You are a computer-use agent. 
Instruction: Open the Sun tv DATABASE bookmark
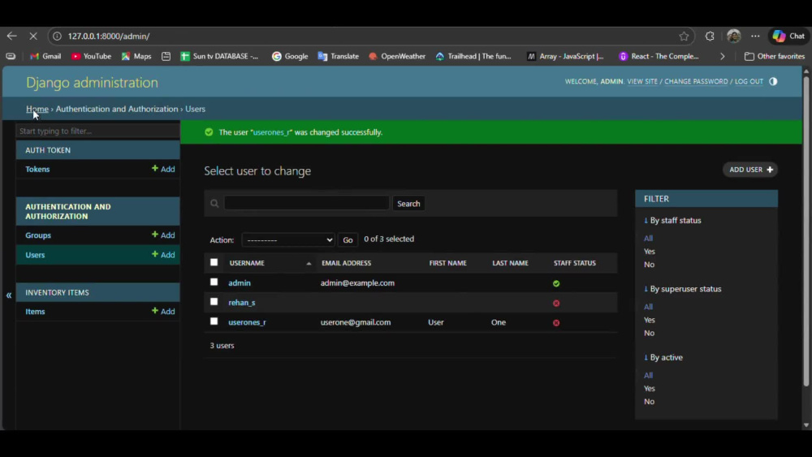(219, 56)
